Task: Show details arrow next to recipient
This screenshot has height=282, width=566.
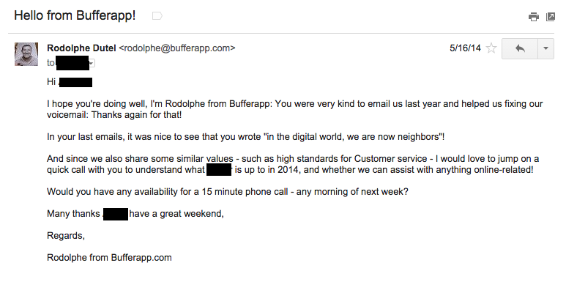Action: click(x=92, y=64)
